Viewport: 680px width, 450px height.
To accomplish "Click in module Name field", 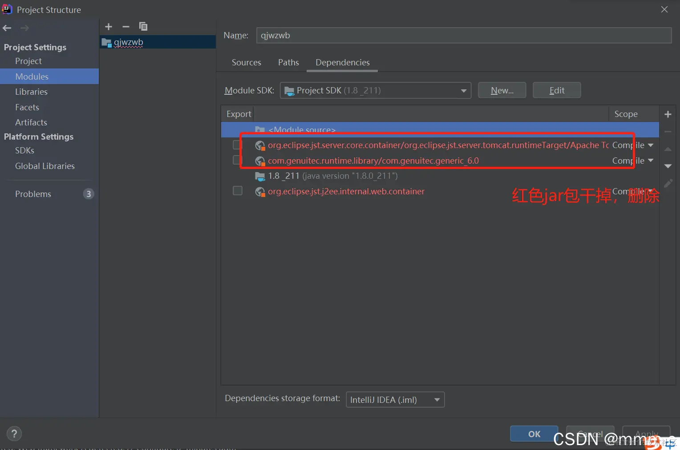I will click(464, 36).
